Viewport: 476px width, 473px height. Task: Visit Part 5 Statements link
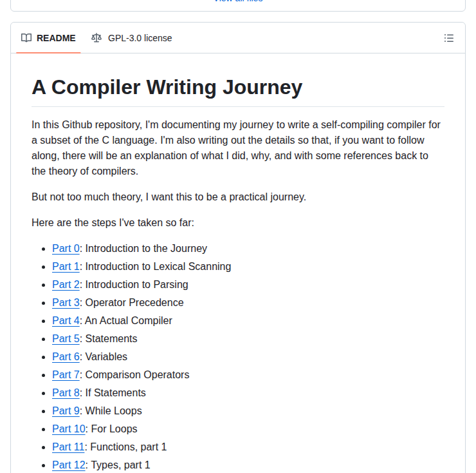[66, 338]
